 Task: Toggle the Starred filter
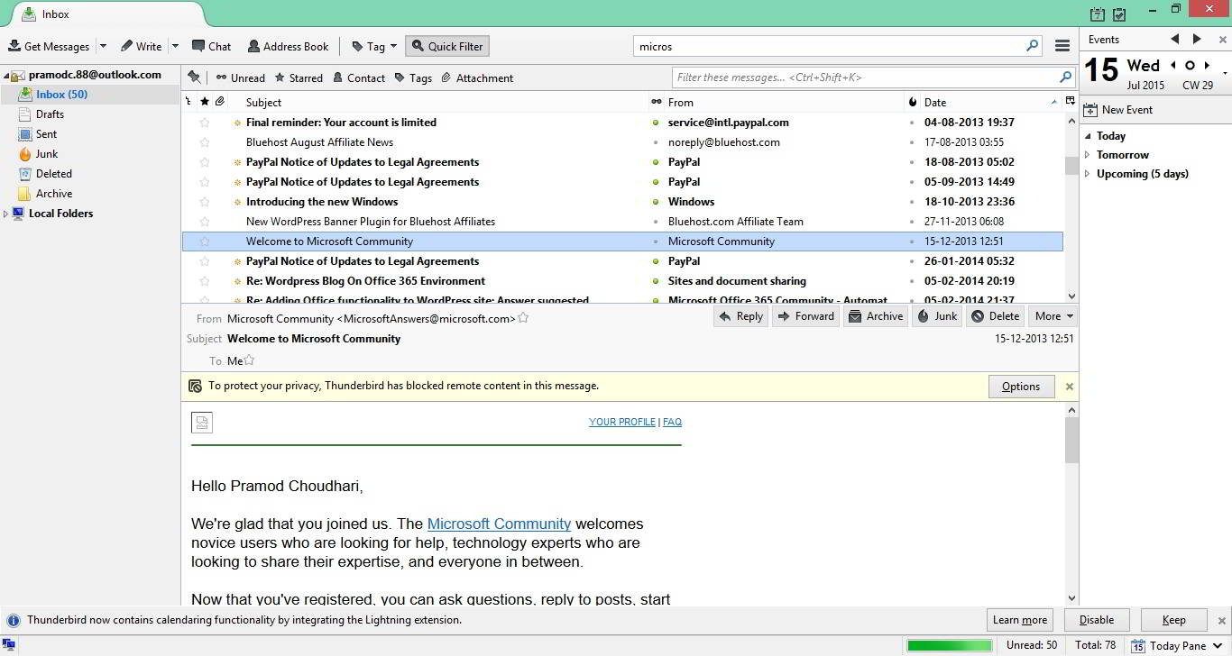point(299,77)
